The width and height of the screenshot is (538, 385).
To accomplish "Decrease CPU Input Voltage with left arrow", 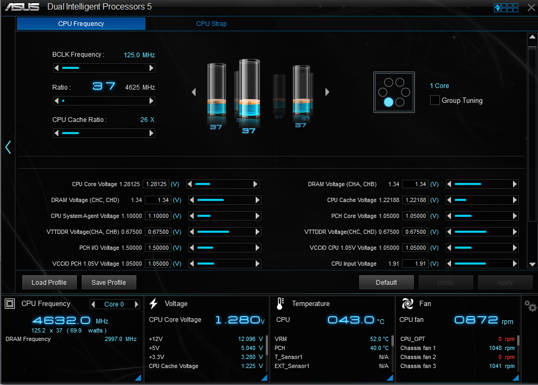I will click(x=449, y=264).
